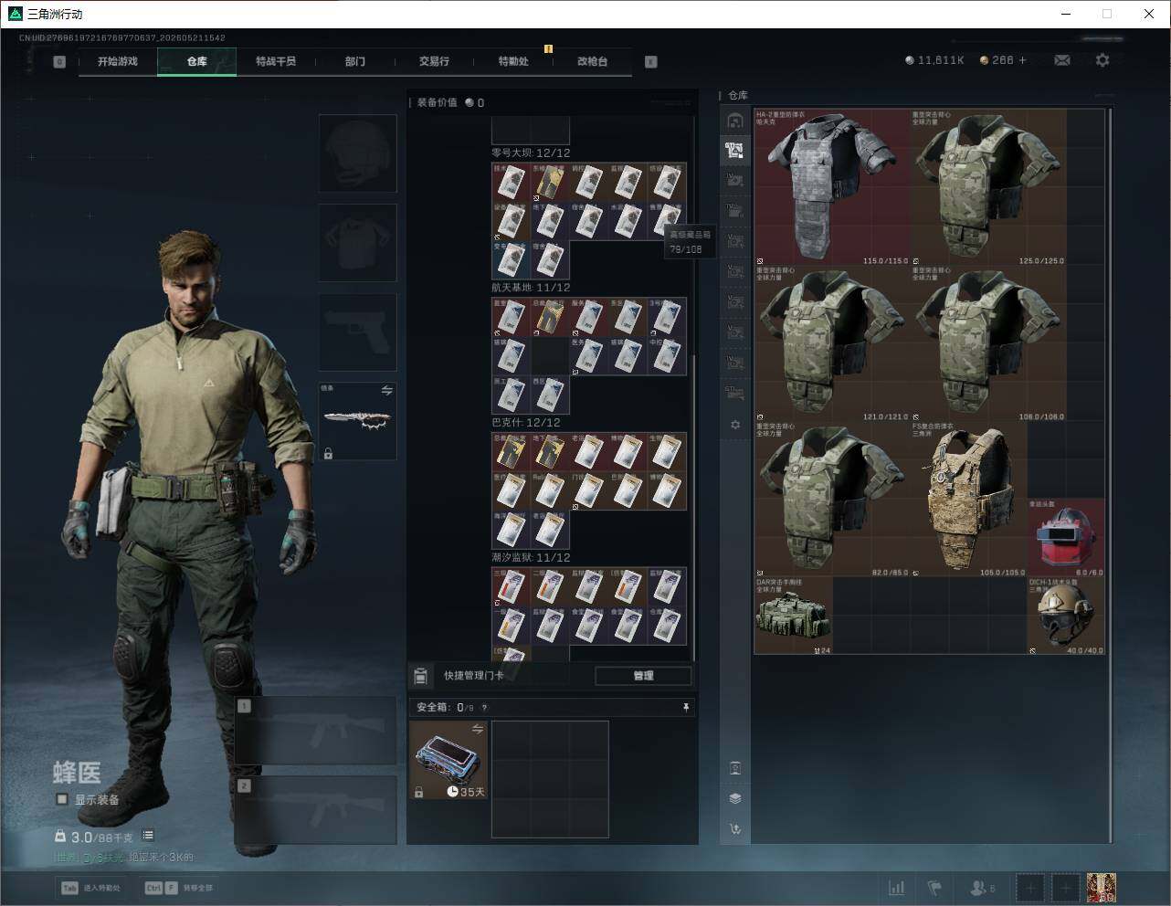Click the keycard list vertical scrollbar
This screenshot has width=1171, height=906.
(x=694, y=507)
